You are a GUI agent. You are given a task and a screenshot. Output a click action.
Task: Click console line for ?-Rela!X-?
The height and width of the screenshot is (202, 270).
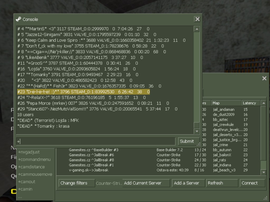click(81, 97)
